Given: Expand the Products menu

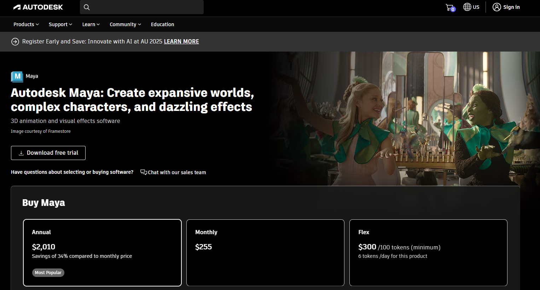Looking at the screenshot, I should pos(26,24).
